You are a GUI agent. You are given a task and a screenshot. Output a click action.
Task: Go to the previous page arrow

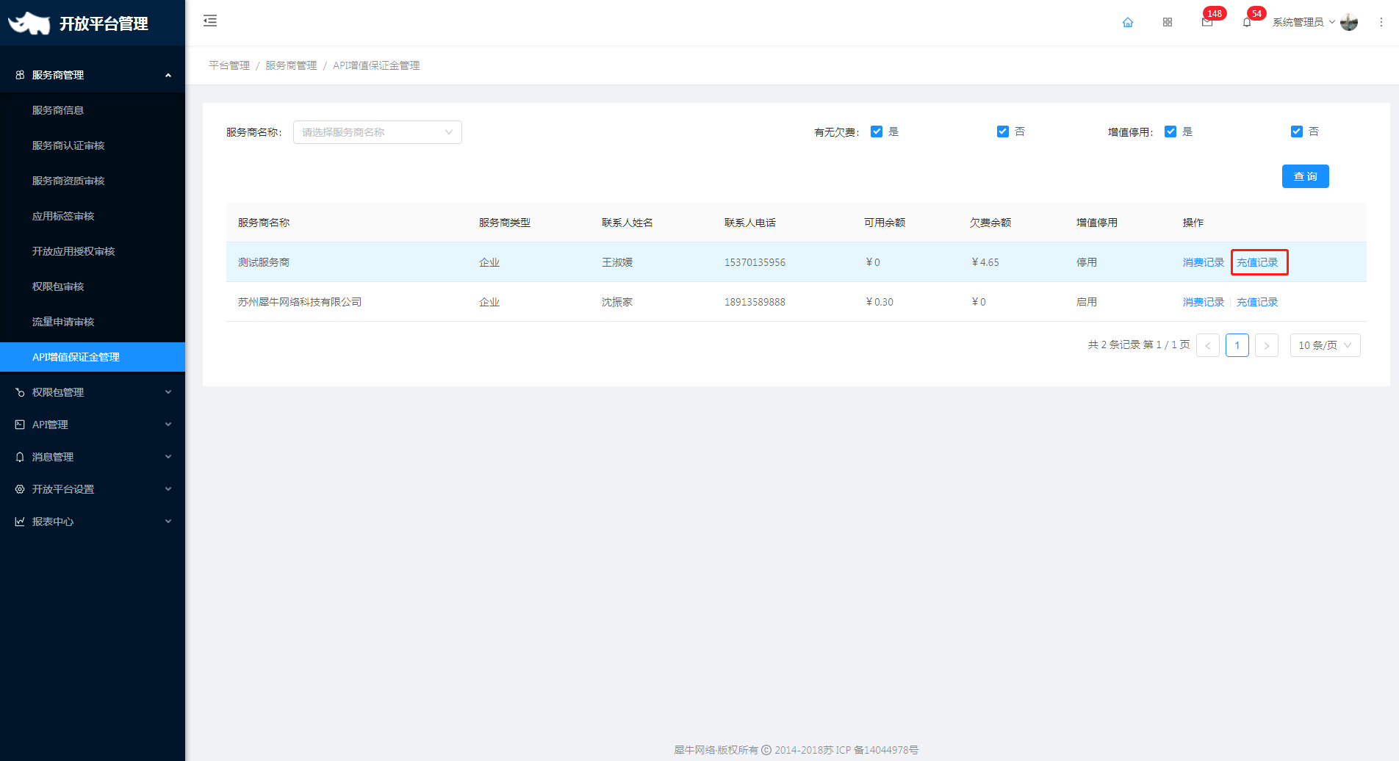[1208, 345]
